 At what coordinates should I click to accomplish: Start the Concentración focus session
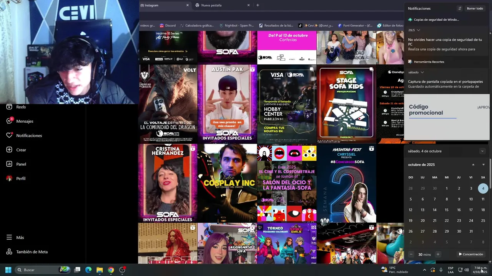tap(471, 254)
